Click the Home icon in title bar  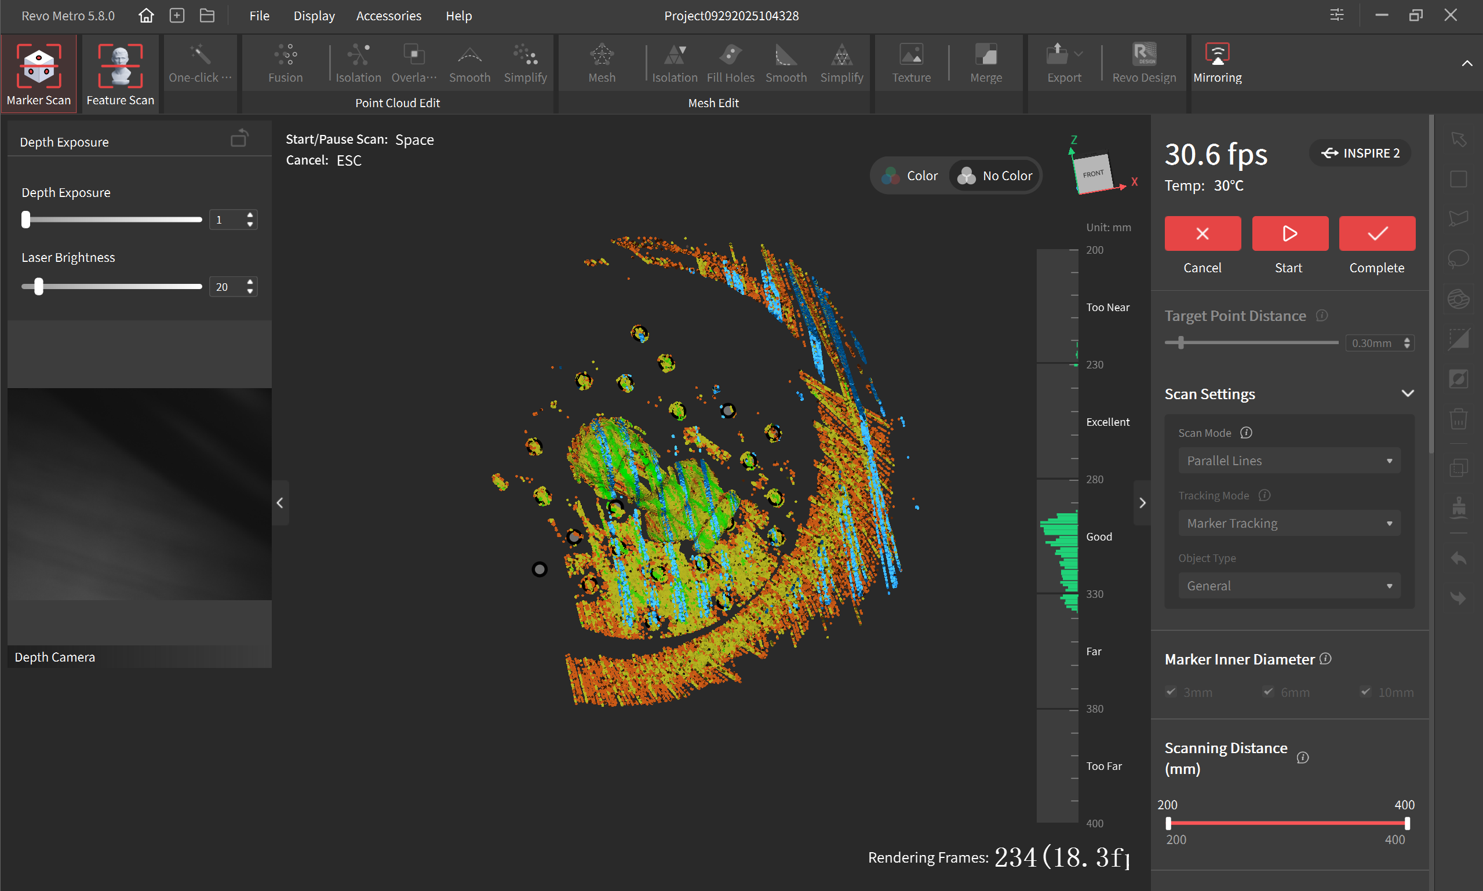click(x=146, y=16)
